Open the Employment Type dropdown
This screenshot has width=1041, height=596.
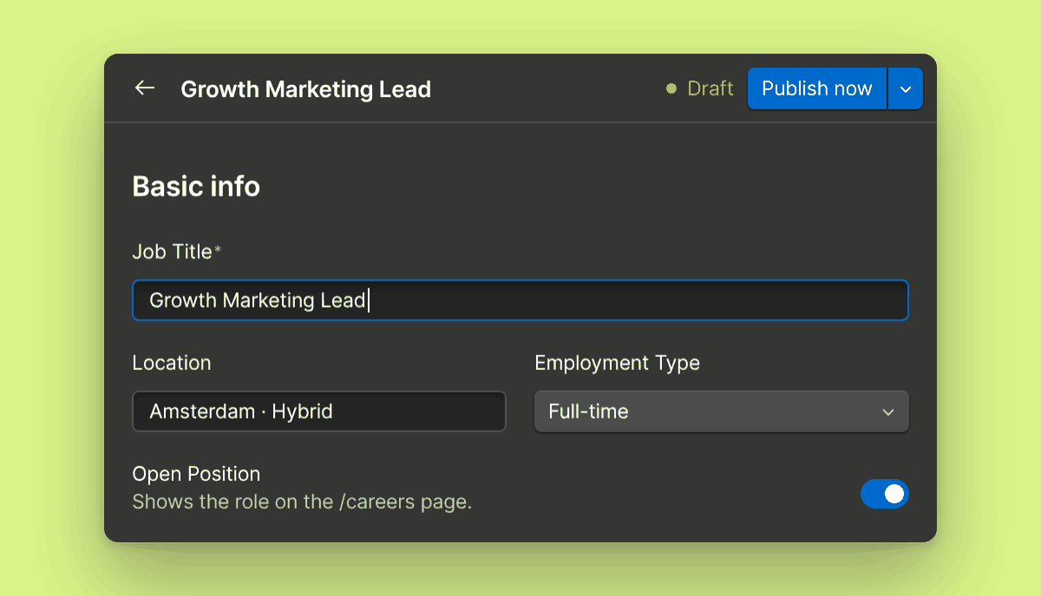click(722, 411)
